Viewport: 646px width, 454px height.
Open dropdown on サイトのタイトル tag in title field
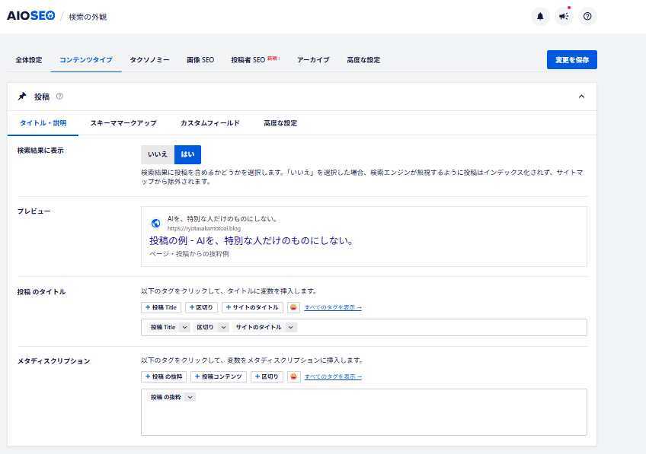pos(291,327)
